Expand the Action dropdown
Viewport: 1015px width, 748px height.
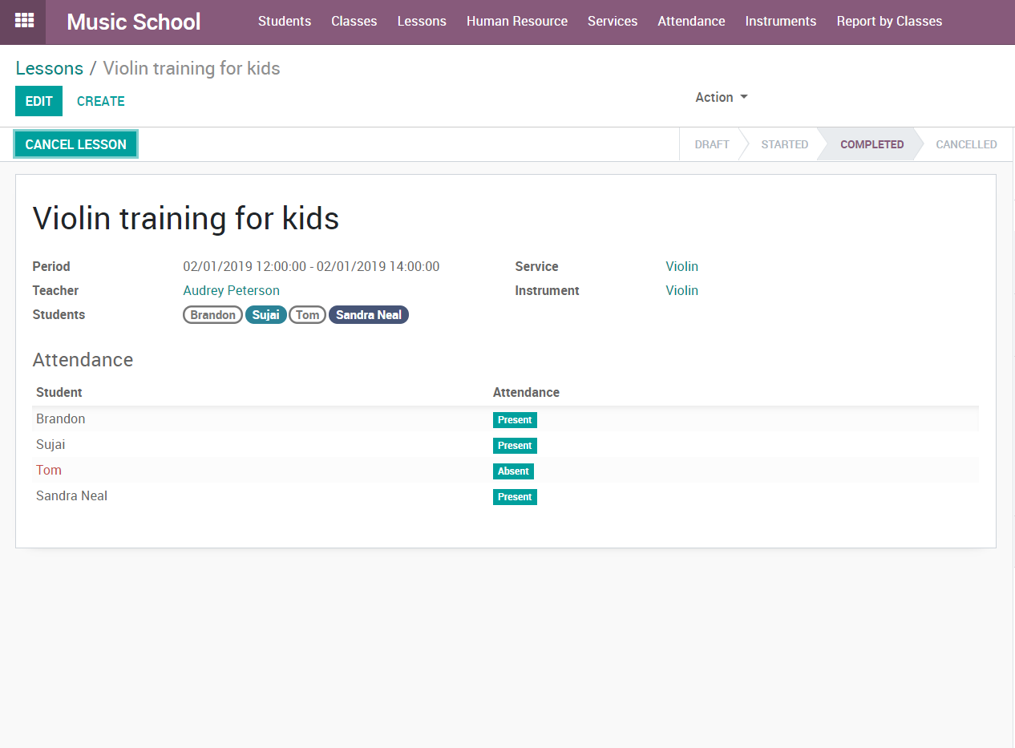tap(721, 97)
